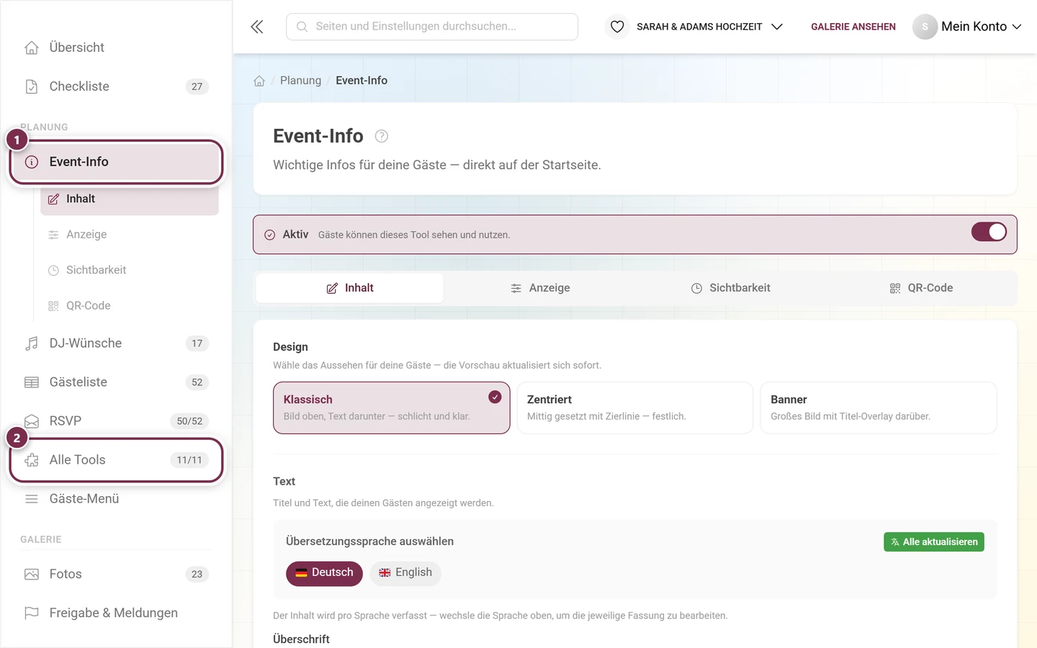Click the Checkliste document icon
This screenshot has width=1037, height=648.
[32, 86]
